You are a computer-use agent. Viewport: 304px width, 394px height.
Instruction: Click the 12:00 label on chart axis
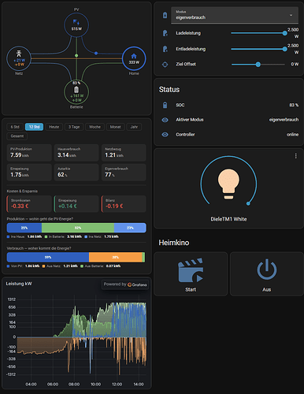coord(117,385)
